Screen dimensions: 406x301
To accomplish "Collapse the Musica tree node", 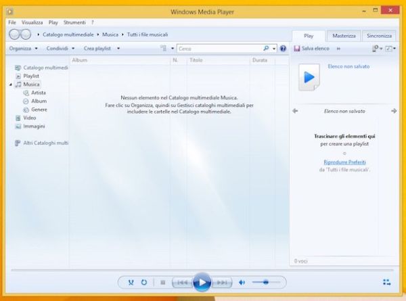I will click(x=12, y=85).
